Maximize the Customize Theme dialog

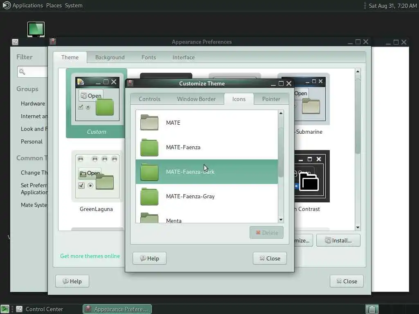click(x=281, y=83)
